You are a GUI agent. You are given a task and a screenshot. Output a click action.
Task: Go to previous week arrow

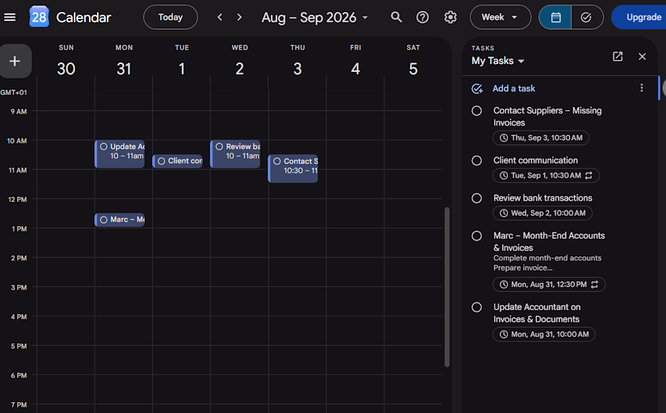tap(220, 18)
